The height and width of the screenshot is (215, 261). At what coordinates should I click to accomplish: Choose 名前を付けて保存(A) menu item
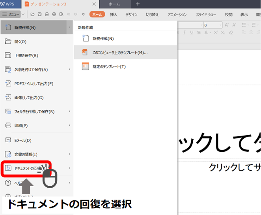click(x=37, y=70)
